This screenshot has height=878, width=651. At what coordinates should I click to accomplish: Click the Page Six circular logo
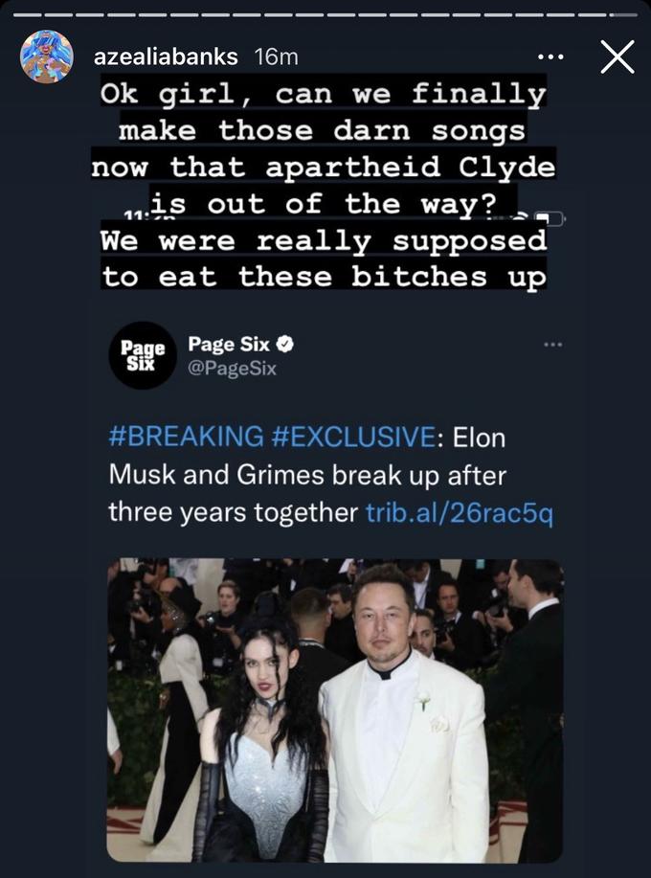tap(141, 355)
